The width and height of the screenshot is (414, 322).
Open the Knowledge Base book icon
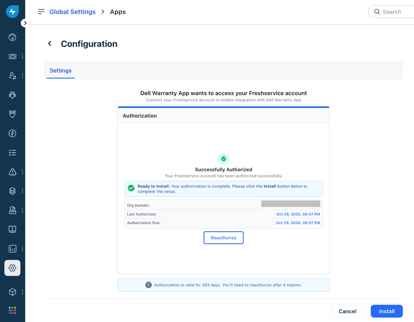(x=12, y=229)
